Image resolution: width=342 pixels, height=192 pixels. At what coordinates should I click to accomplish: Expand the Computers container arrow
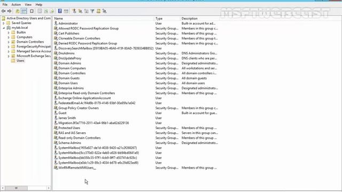[x=9, y=37]
